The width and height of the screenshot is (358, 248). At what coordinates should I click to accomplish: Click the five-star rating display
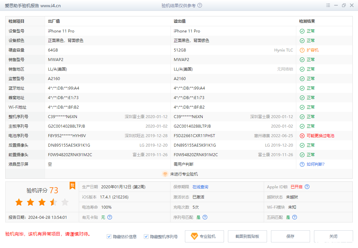click(x=42, y=202)
